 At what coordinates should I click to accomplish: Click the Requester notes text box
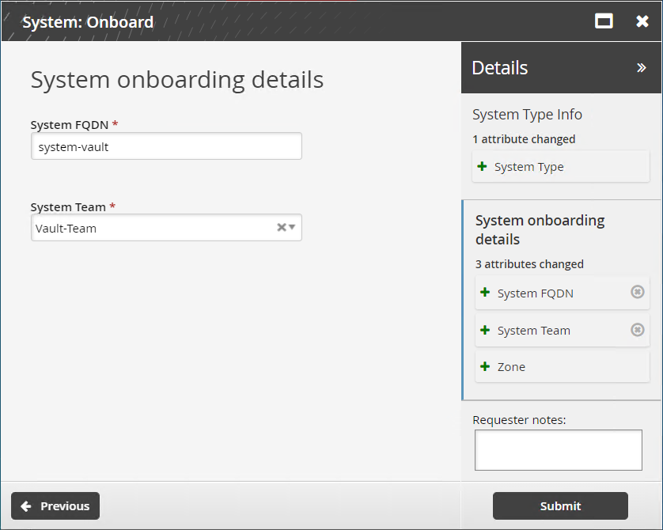click(558, 450)
